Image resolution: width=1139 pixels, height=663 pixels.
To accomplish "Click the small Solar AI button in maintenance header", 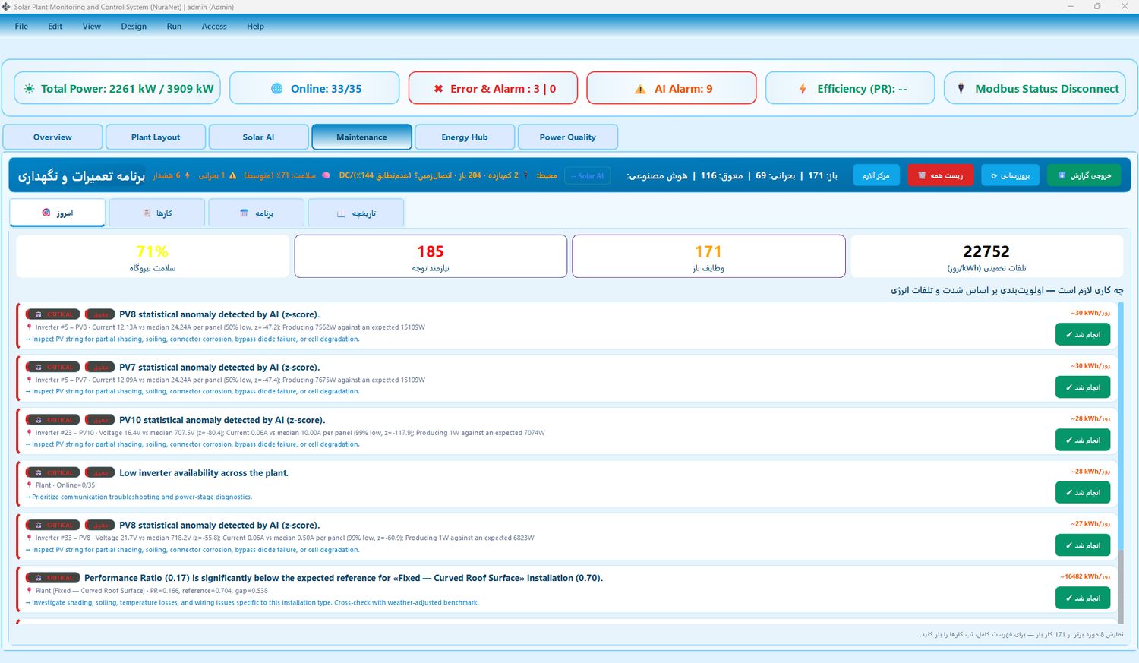I will [588, 176].
